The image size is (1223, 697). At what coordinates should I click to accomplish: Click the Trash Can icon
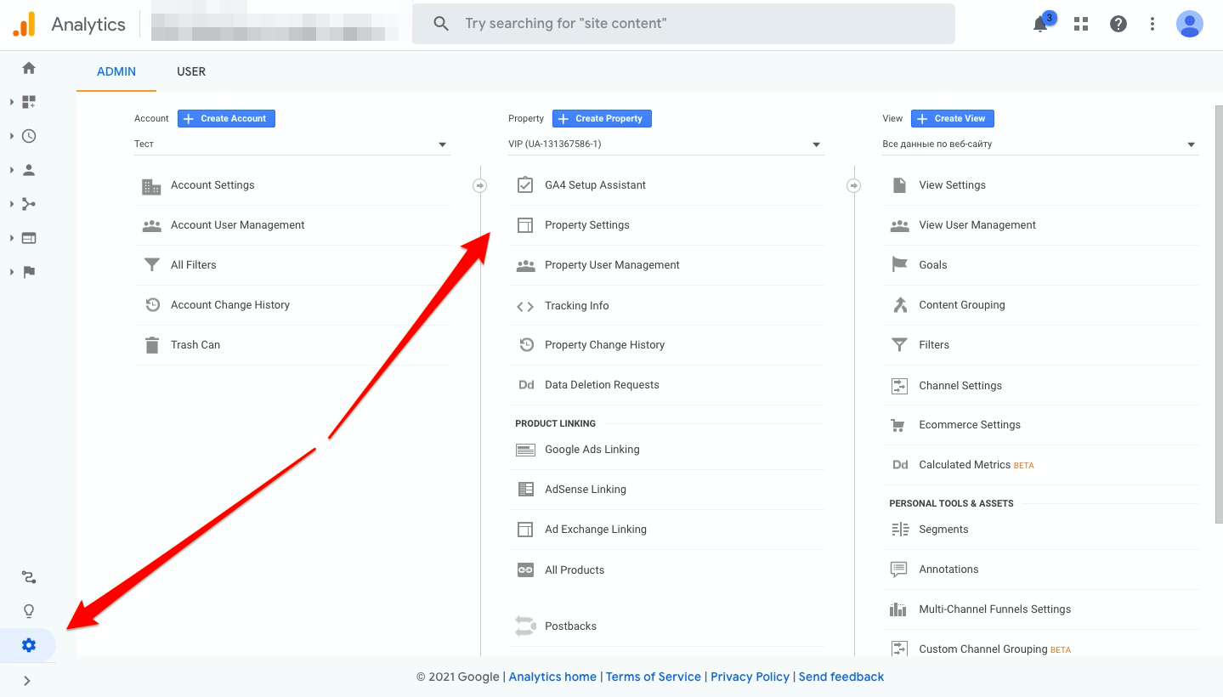pyautogui.click(x=151, y=345)
